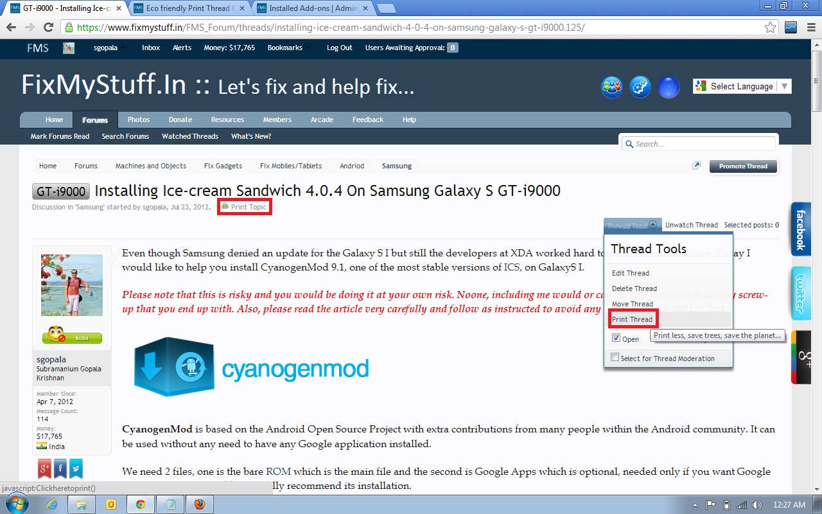Click sgopala's profile photo in the post
This screenshot has width=822, height=514.
pyautogui.click(x=72, y=285)
